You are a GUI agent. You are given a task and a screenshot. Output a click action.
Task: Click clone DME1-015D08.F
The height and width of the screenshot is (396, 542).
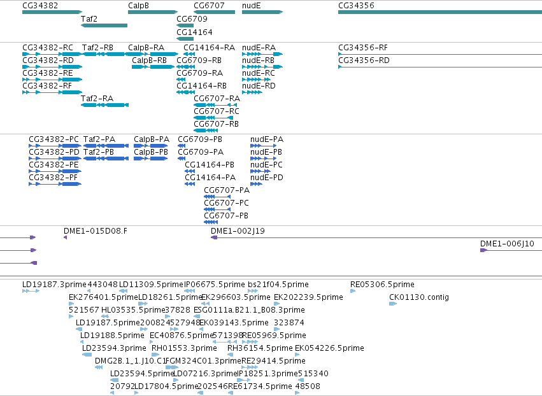(x=96, y=231)
